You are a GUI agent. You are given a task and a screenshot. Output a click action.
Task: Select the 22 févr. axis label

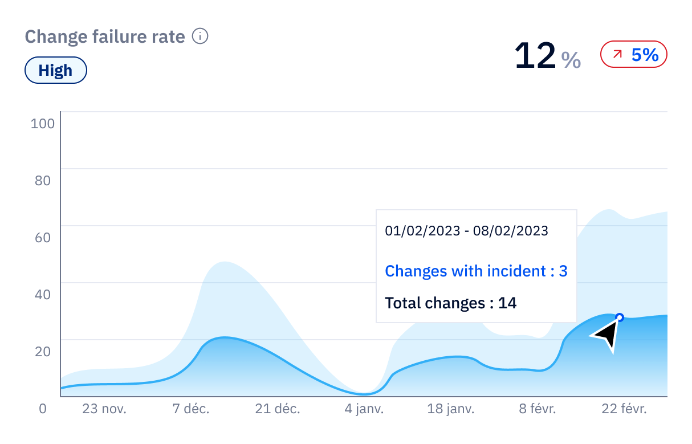tap(623, 409)
